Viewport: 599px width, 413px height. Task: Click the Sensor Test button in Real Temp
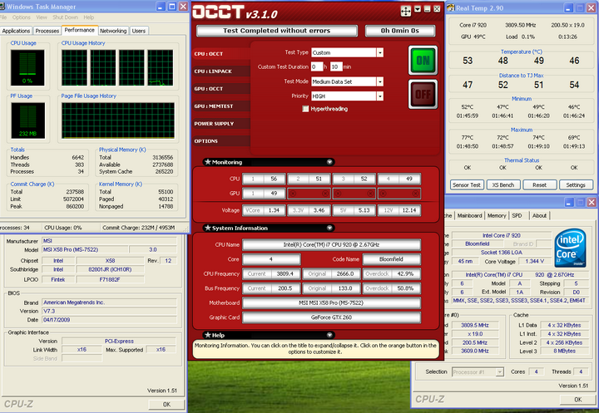click(x=467, y=185)
